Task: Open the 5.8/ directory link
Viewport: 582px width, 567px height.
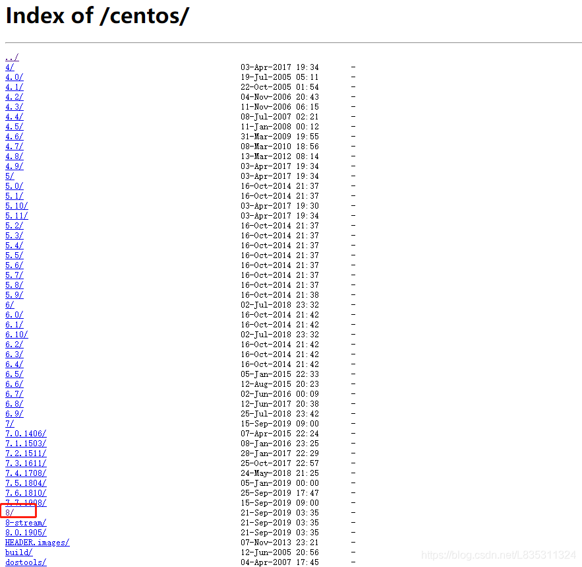Action: [x=14, y=285]
